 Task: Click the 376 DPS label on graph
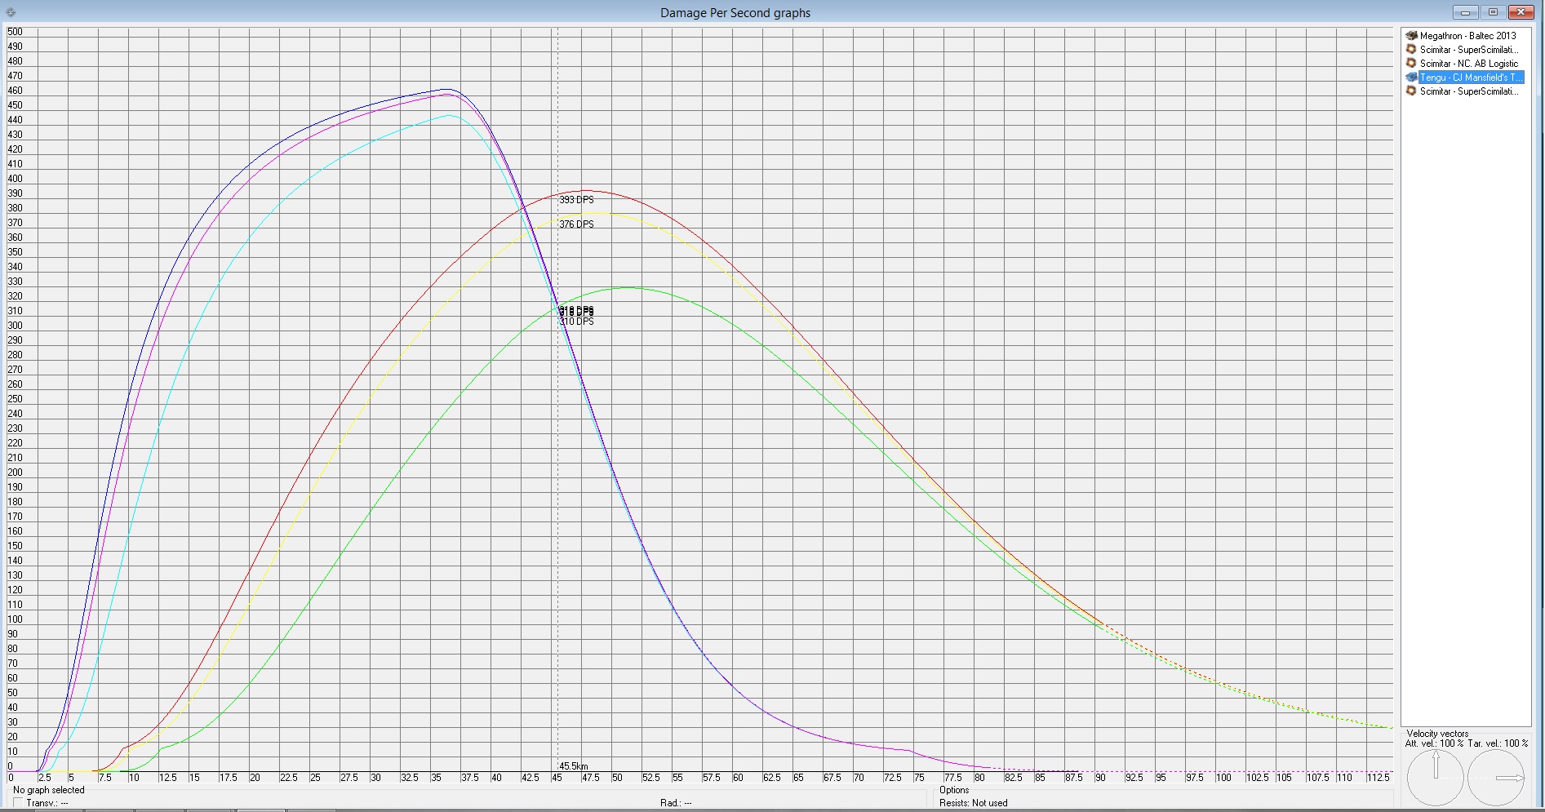pyautogui.click(x=576, y=224)
